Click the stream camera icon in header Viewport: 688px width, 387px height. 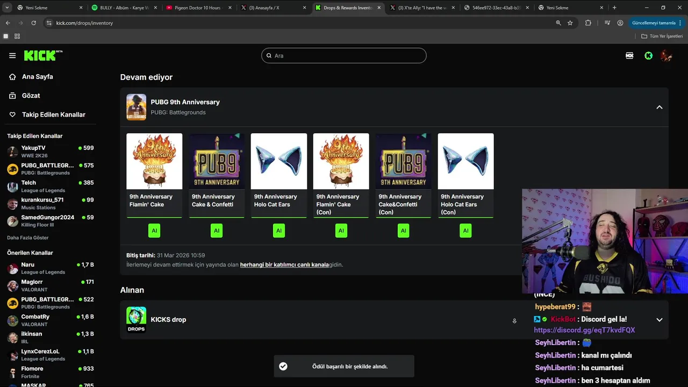click(629, 55)
